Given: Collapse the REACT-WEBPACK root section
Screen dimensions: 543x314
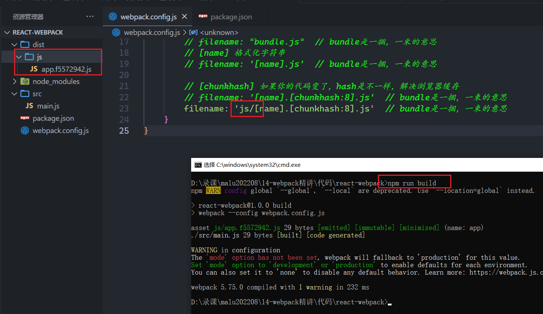Looking at the screenshot, I should 7,32.
